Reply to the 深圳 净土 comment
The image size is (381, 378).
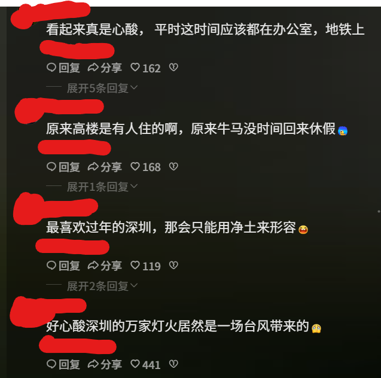pos(63,266)
